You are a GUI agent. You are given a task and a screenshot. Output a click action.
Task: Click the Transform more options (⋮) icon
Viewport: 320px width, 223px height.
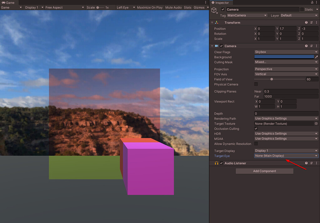(316, 22)
